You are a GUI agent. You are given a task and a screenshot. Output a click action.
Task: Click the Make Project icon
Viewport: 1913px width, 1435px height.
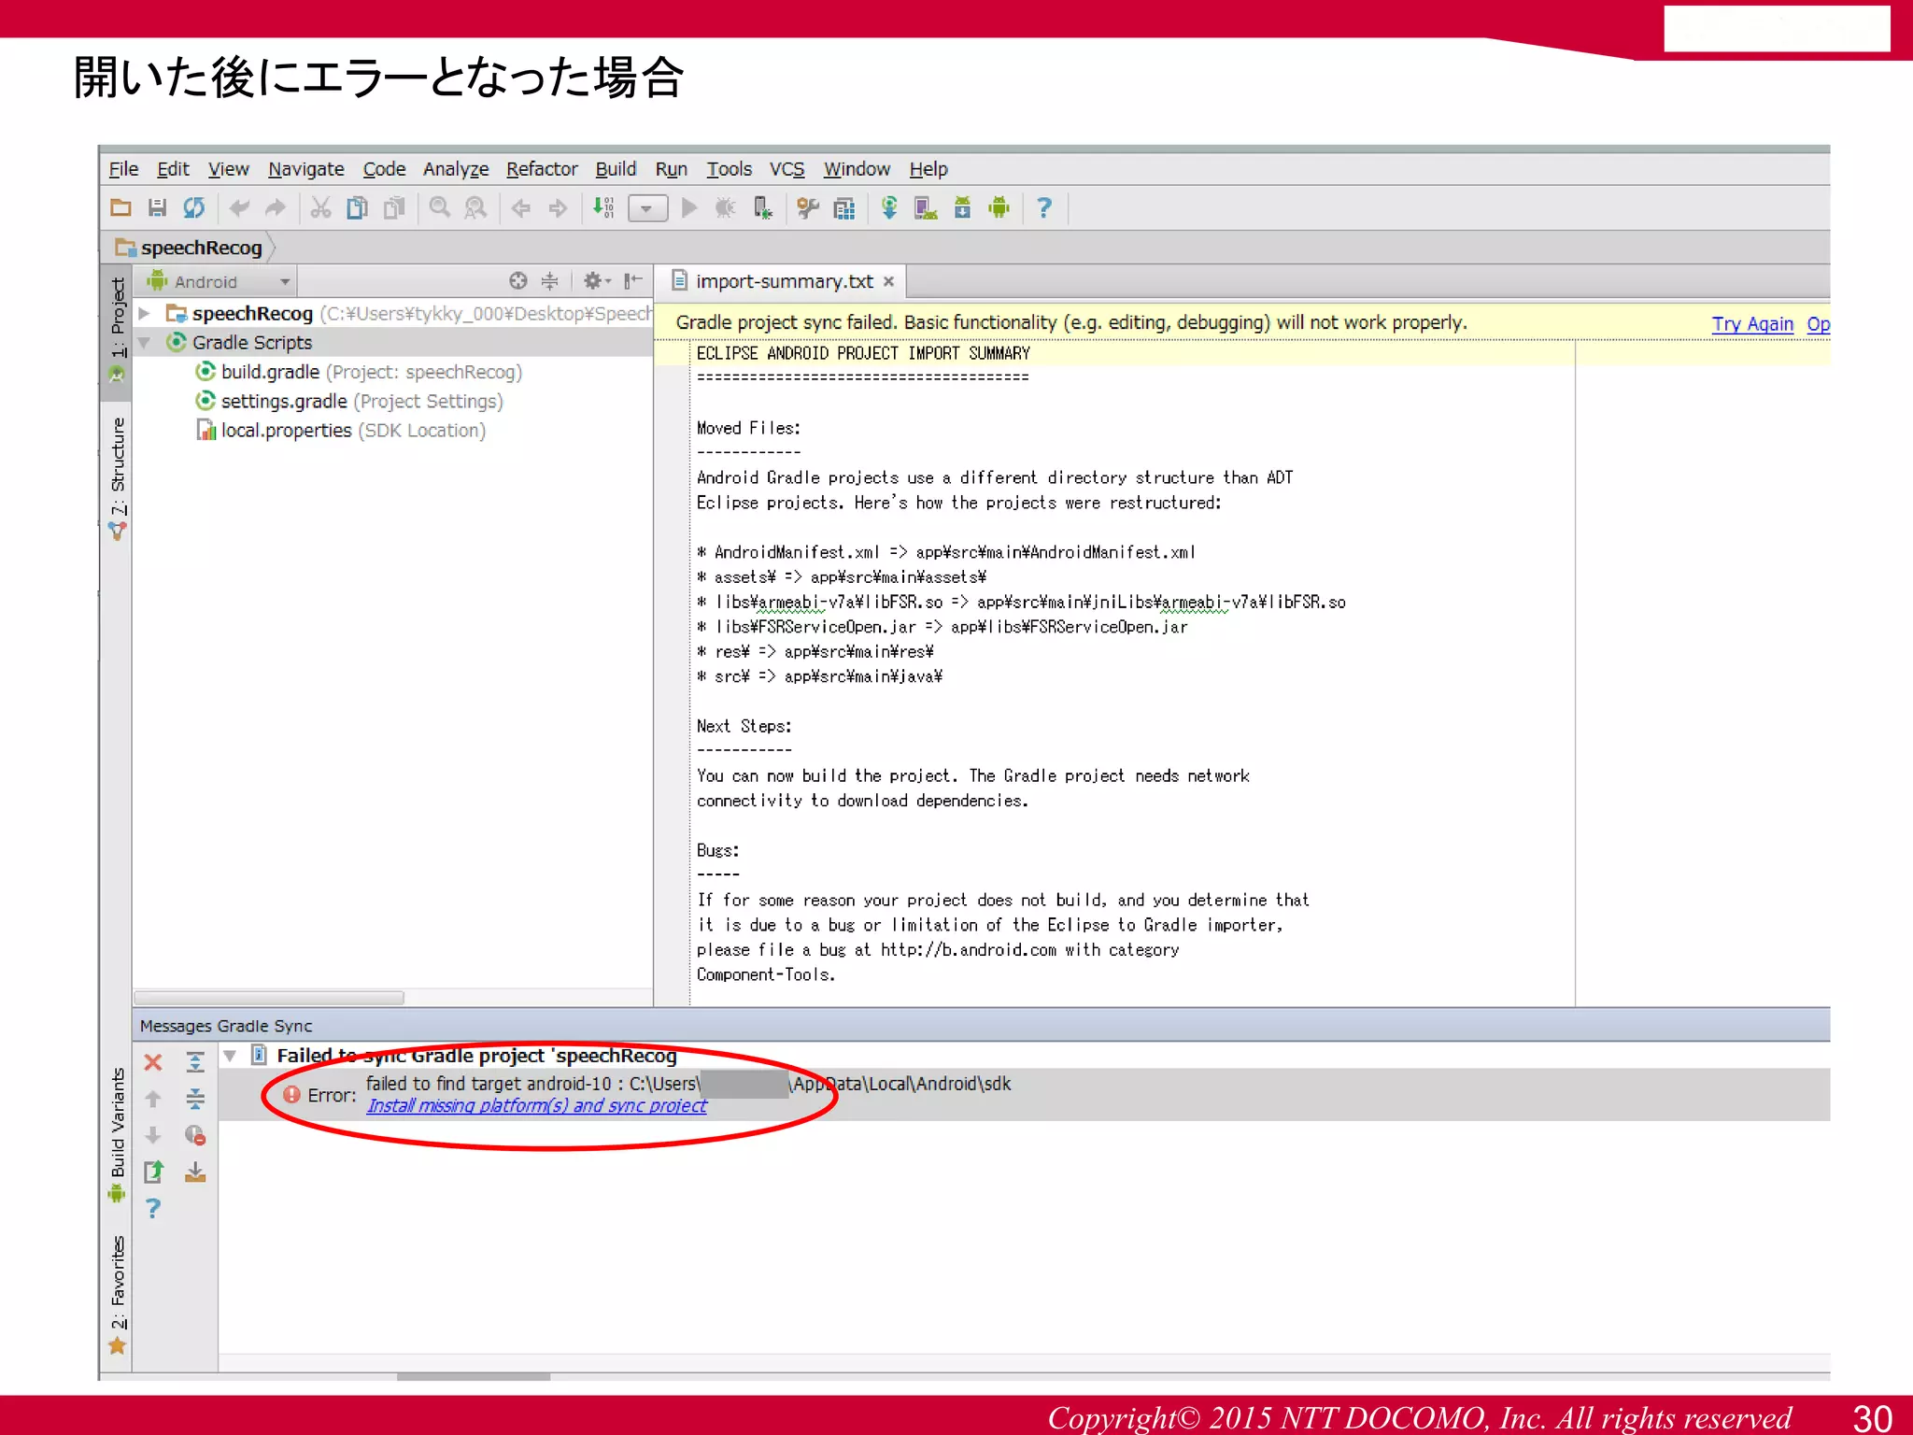[x=603, y=207]
